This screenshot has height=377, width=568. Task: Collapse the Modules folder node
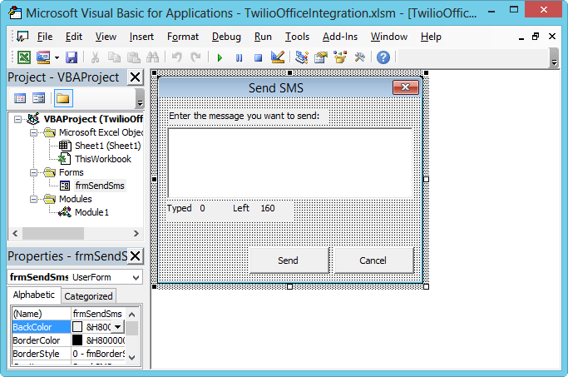click(33, 199)
